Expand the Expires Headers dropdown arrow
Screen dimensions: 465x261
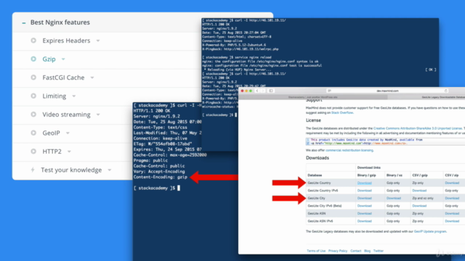pos(98,41)
